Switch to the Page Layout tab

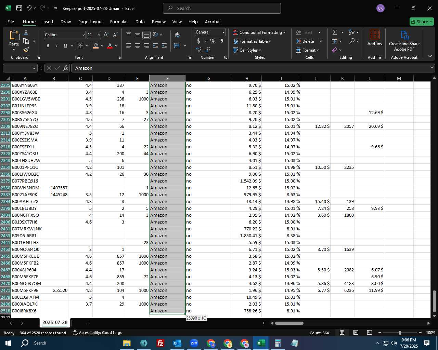pos(90,22)
